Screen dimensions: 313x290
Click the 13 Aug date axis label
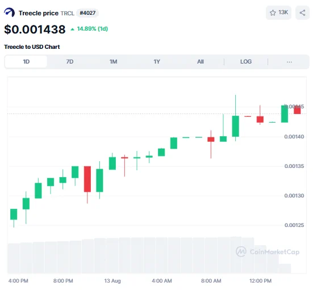coord(112,281)
